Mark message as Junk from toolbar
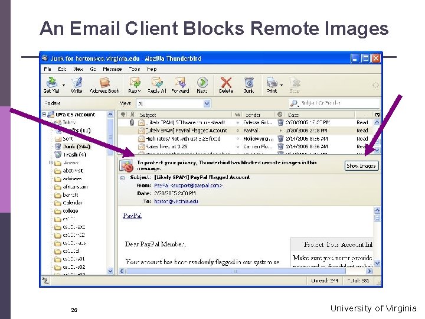Screen dimensions: 425x319 [249, 84]
